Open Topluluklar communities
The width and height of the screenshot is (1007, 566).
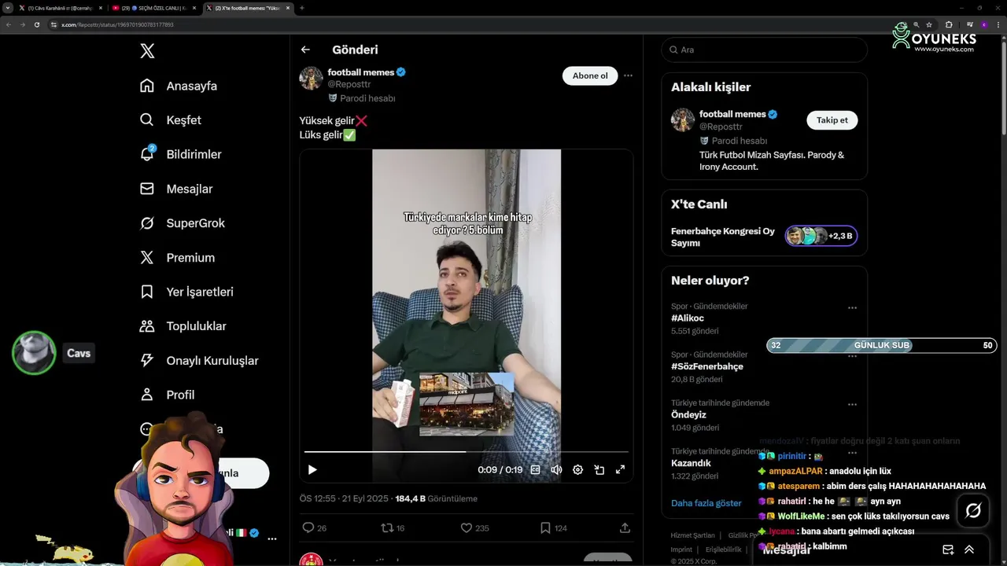(183, 326)
